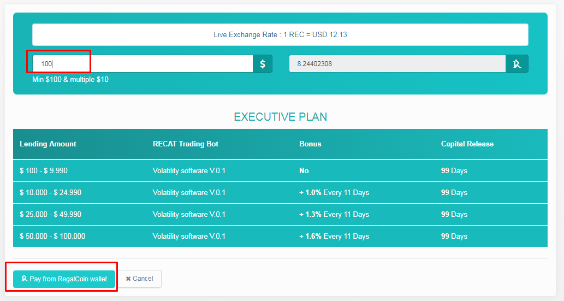
Task: Click the 'No' bonus cell
Action: (304, 170)
